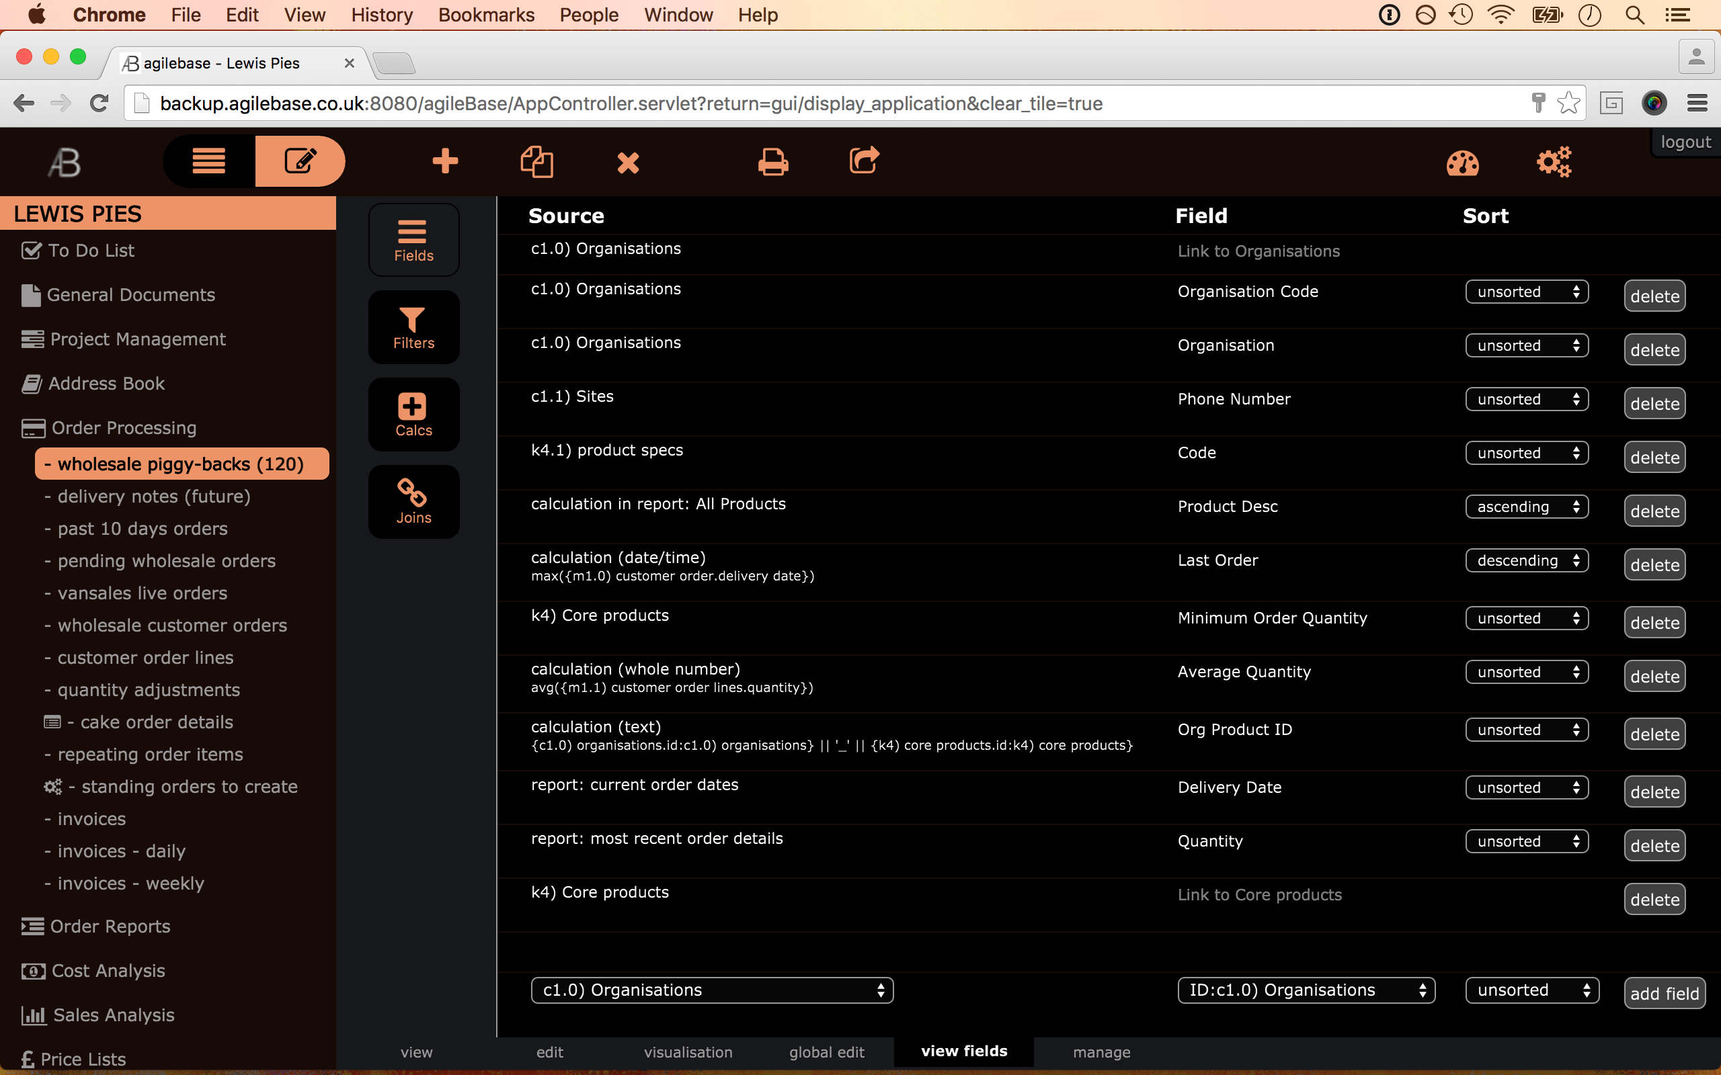Open the administration cogs icon
This screenshot has width=1721, height=1075.
1554,163
